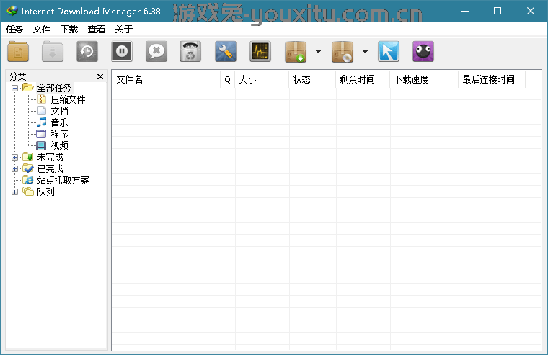The width and height of the screenshot is (548, 355).
Task: Click the Stop Queue box icon
Action: 342,52
